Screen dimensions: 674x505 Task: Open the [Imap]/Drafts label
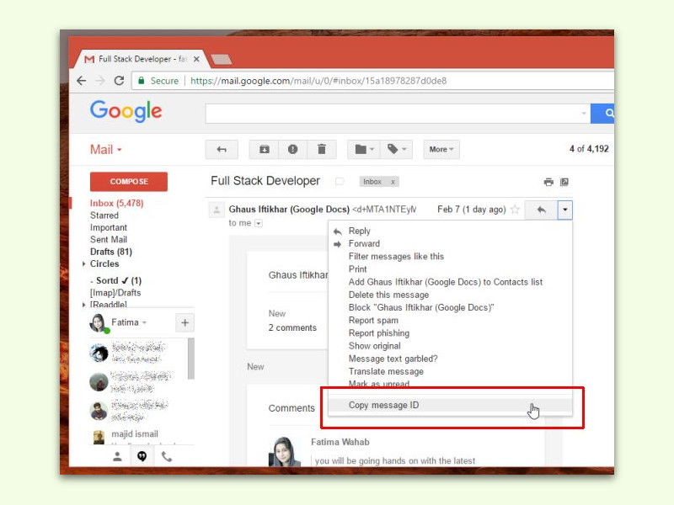tap(115, 293)
